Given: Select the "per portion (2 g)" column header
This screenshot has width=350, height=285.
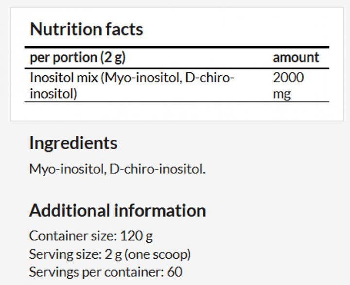Looking at the screenshot, I should click(x=78, y=57).
